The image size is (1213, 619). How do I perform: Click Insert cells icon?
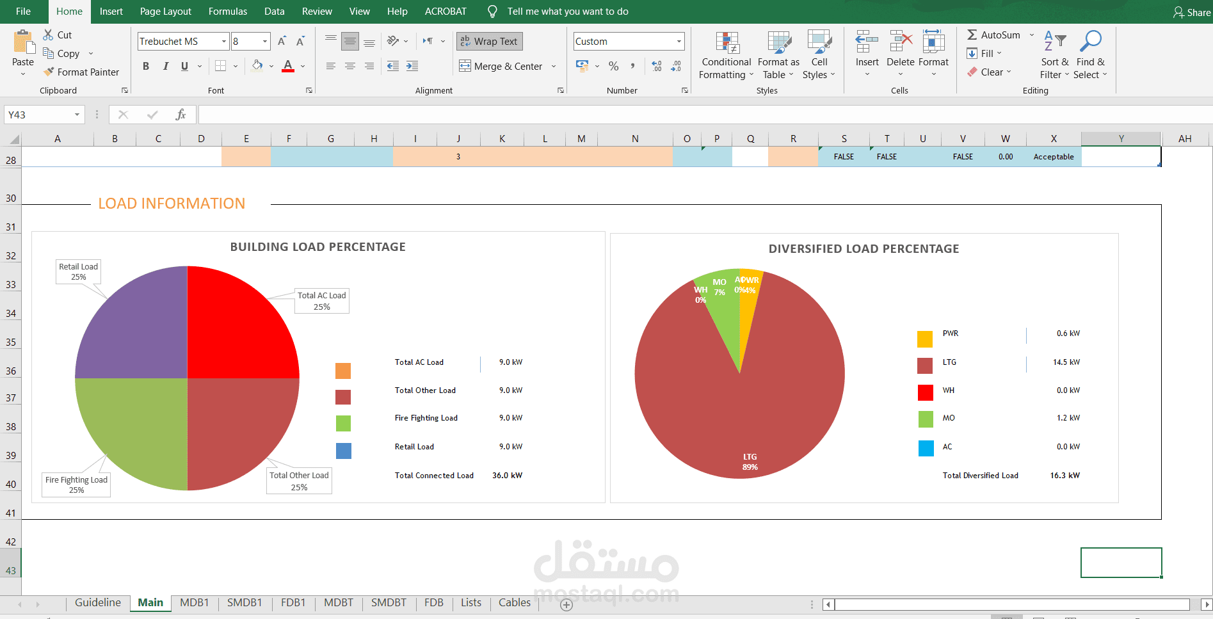[867, 42]
